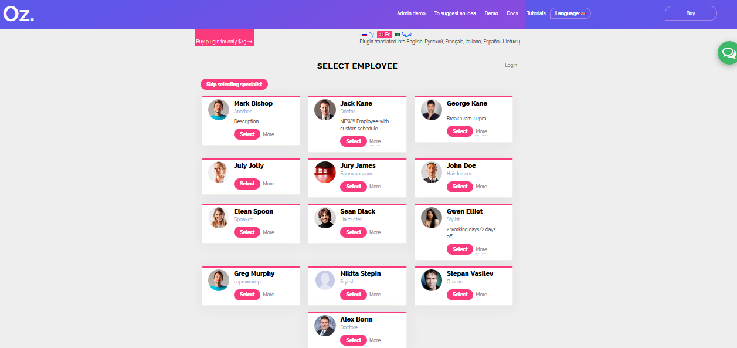Click Mark Bishop's avatar photo
Screen dimensions: 737x348
point(219,110)
